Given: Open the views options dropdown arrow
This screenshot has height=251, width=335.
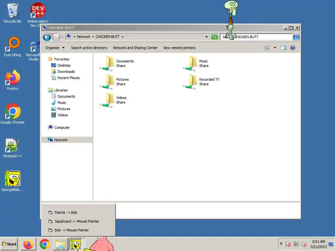Looking at the screenshot, I should tap(275, 48).
